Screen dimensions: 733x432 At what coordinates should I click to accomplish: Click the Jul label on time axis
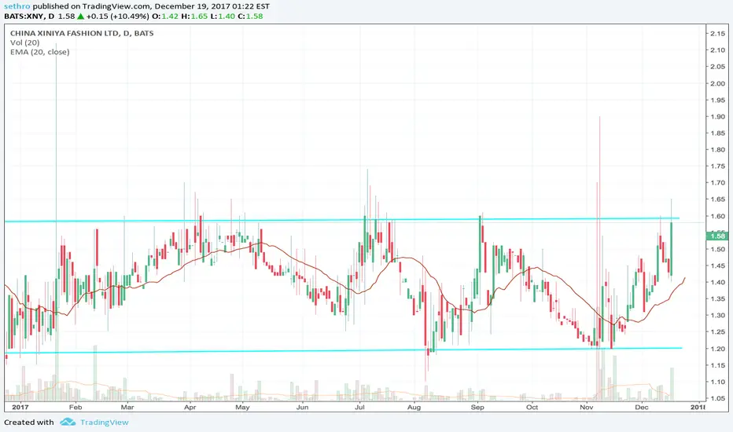(360, 407)
